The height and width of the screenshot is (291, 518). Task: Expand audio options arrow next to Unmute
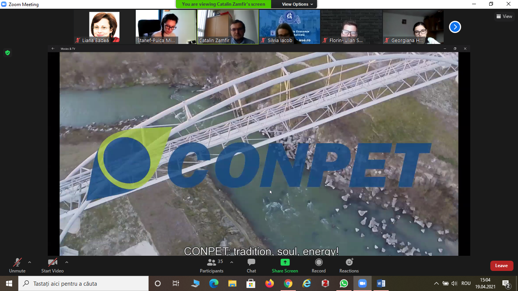point(30,262)
